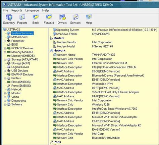Click the USB Devices icon in tree
159x145 pixels.
coord(9,71)
